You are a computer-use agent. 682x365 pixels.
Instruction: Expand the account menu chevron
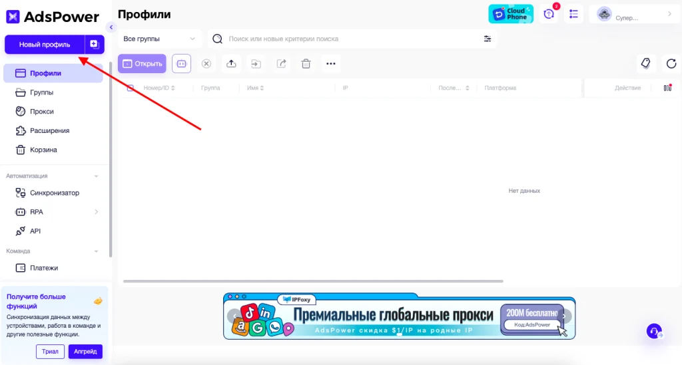[669, 14]
